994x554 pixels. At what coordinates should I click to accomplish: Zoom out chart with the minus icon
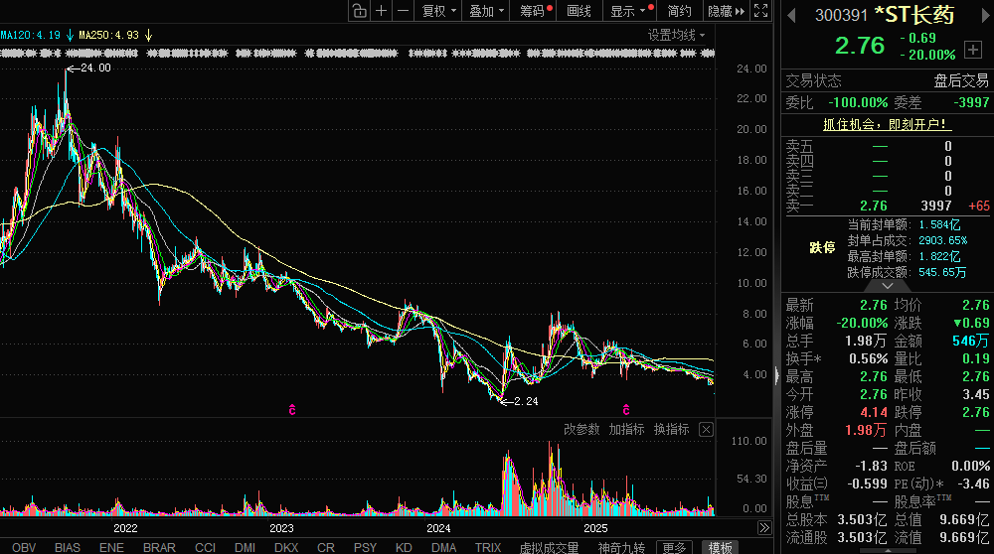tap(403, 11)
